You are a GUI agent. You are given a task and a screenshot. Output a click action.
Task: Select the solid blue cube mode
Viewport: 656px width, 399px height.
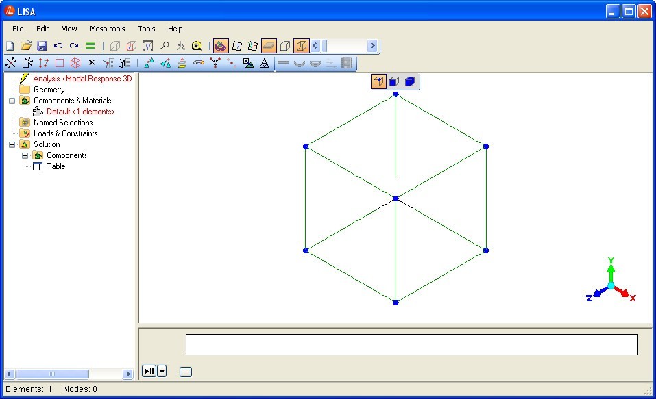[x=410, y=81]
